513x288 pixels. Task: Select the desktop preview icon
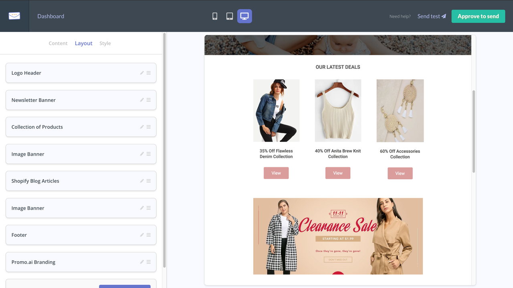(x=244, y=16)
